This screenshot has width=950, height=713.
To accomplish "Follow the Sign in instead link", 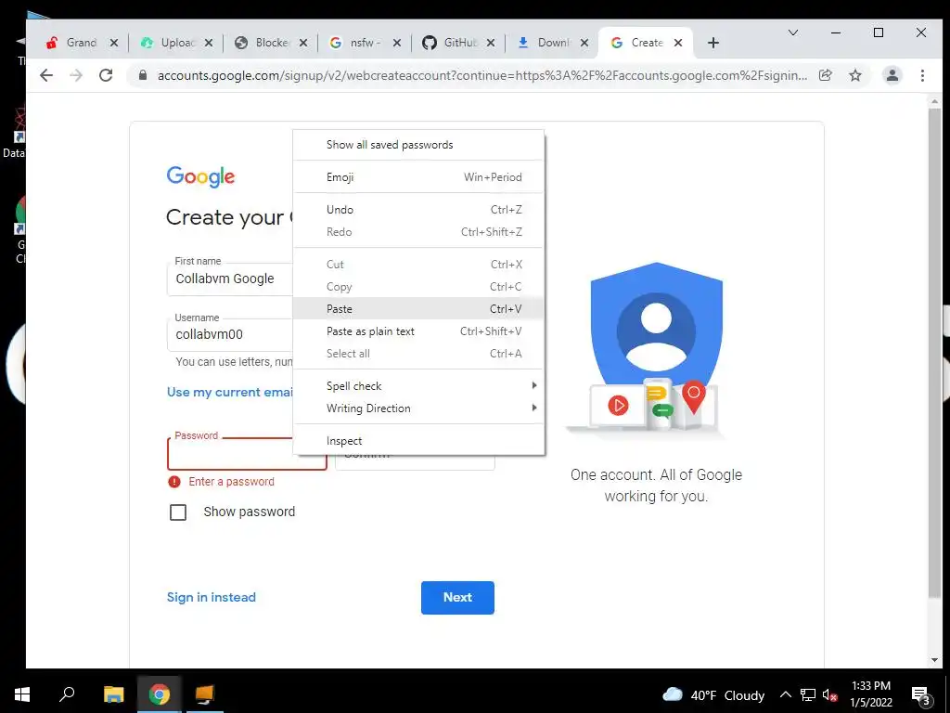I will coord(211,597).
